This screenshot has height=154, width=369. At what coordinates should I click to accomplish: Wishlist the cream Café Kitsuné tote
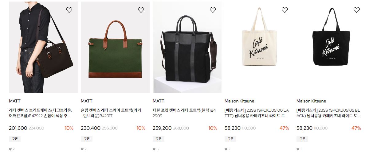coord(285,10)
